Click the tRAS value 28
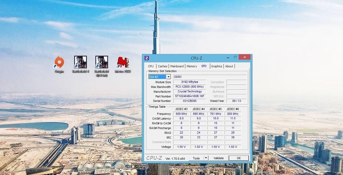The height and width of the screenshot is (175, 343). click(x=233, y=133)
